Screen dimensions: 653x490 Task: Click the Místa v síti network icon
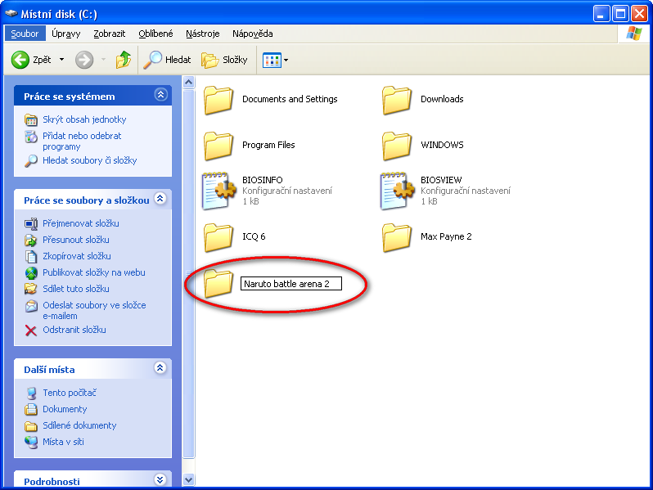(31, 442)
